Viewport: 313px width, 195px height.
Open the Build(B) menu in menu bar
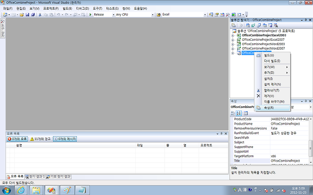(x=67, y=8)
